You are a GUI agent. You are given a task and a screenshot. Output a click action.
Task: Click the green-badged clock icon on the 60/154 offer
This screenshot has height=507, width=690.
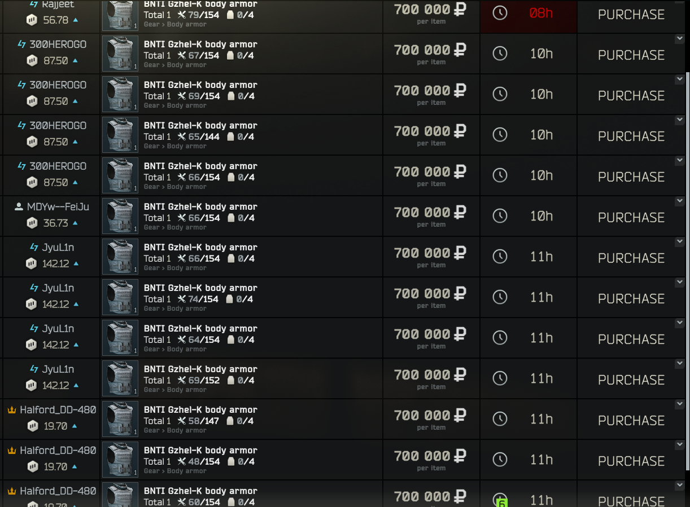[x=500, y=500]
